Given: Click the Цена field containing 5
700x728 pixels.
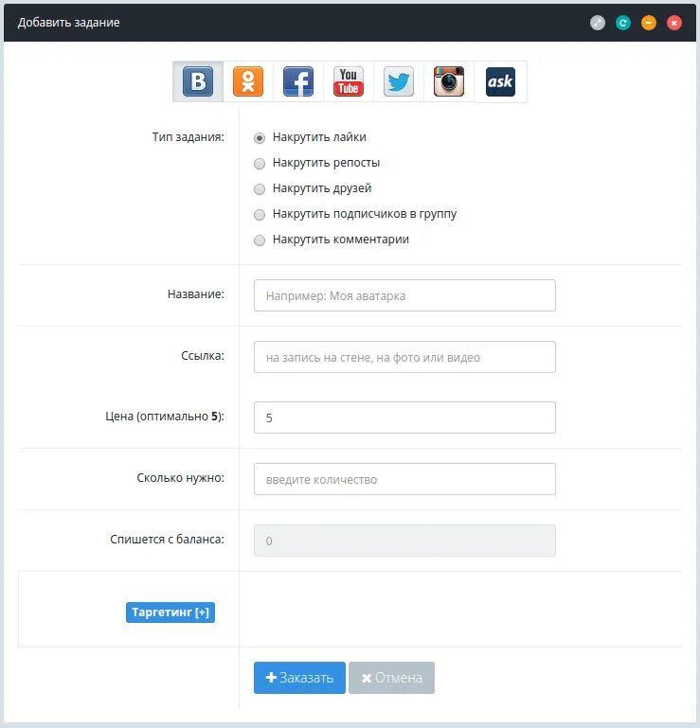Looking at the screenshot, I should 404,417.
